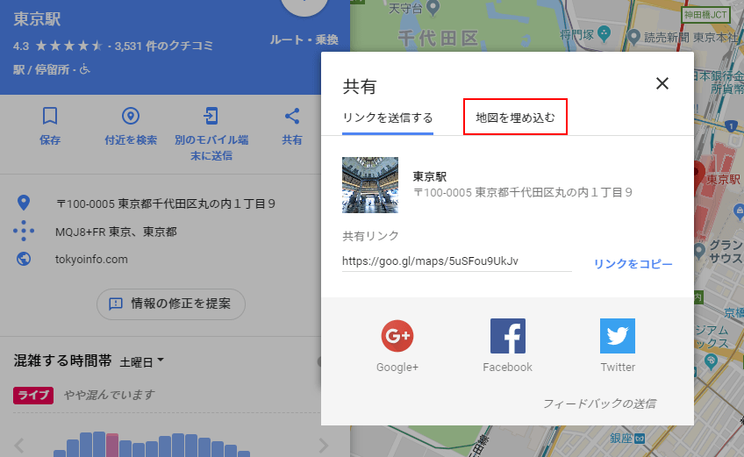Close the 共有 dialog with the X
Image resolution: width=744 pixels, height=457 pixels.
pos(662,83)
